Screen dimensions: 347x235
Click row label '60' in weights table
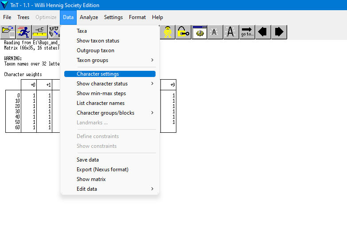[x=17, y=127]
